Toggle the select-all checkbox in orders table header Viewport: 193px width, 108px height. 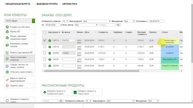coord(45,32)
